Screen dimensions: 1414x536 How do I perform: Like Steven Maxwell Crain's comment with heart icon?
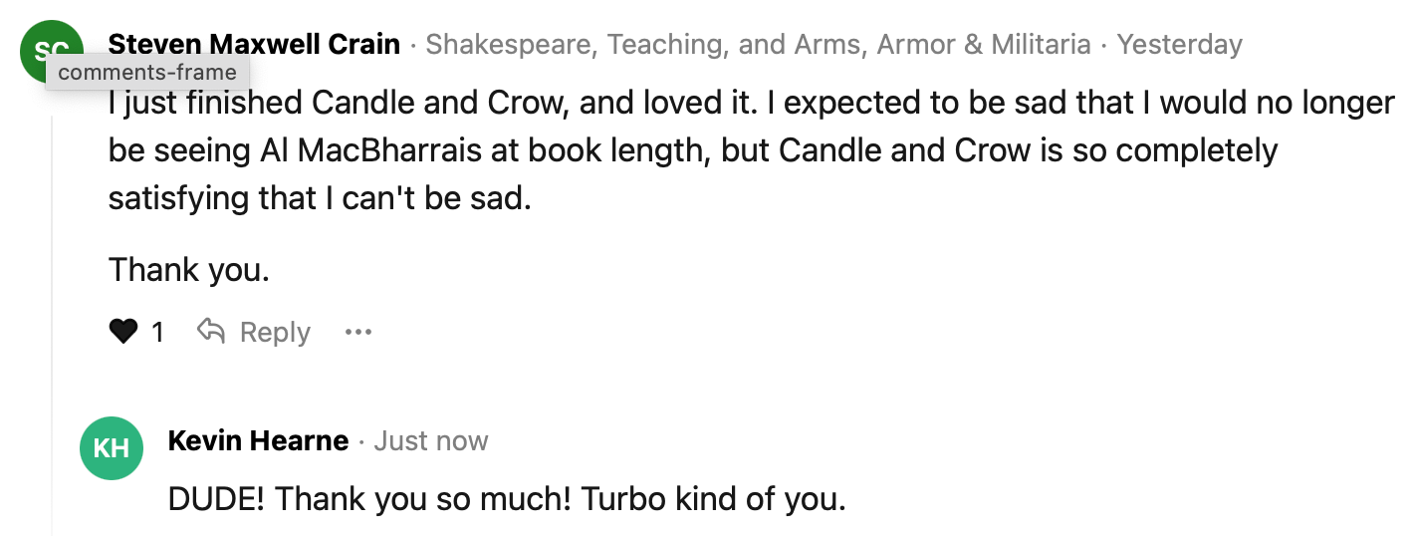tap(123, 332)
